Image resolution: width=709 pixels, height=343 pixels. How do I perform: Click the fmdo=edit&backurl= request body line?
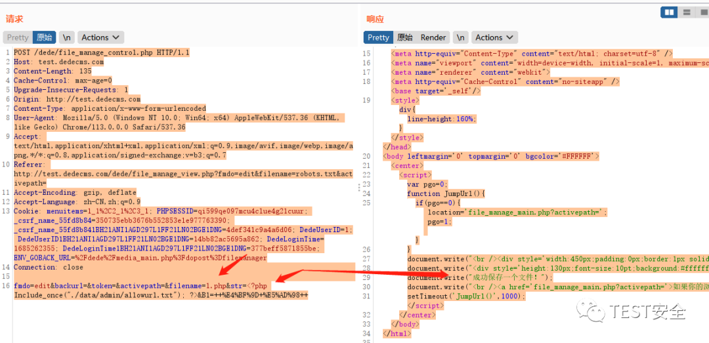pyautogui.click(x=140, y=286)
